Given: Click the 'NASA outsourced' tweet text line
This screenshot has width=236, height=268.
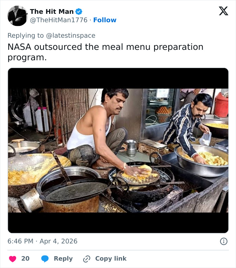Looking at the screenshot, I should [x=105, y=47].
